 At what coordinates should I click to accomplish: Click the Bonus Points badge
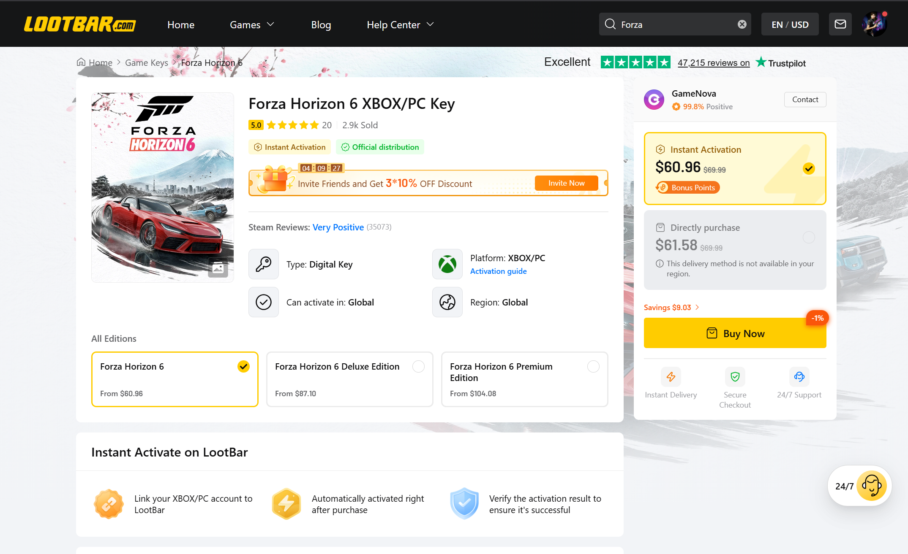[687, 187]
